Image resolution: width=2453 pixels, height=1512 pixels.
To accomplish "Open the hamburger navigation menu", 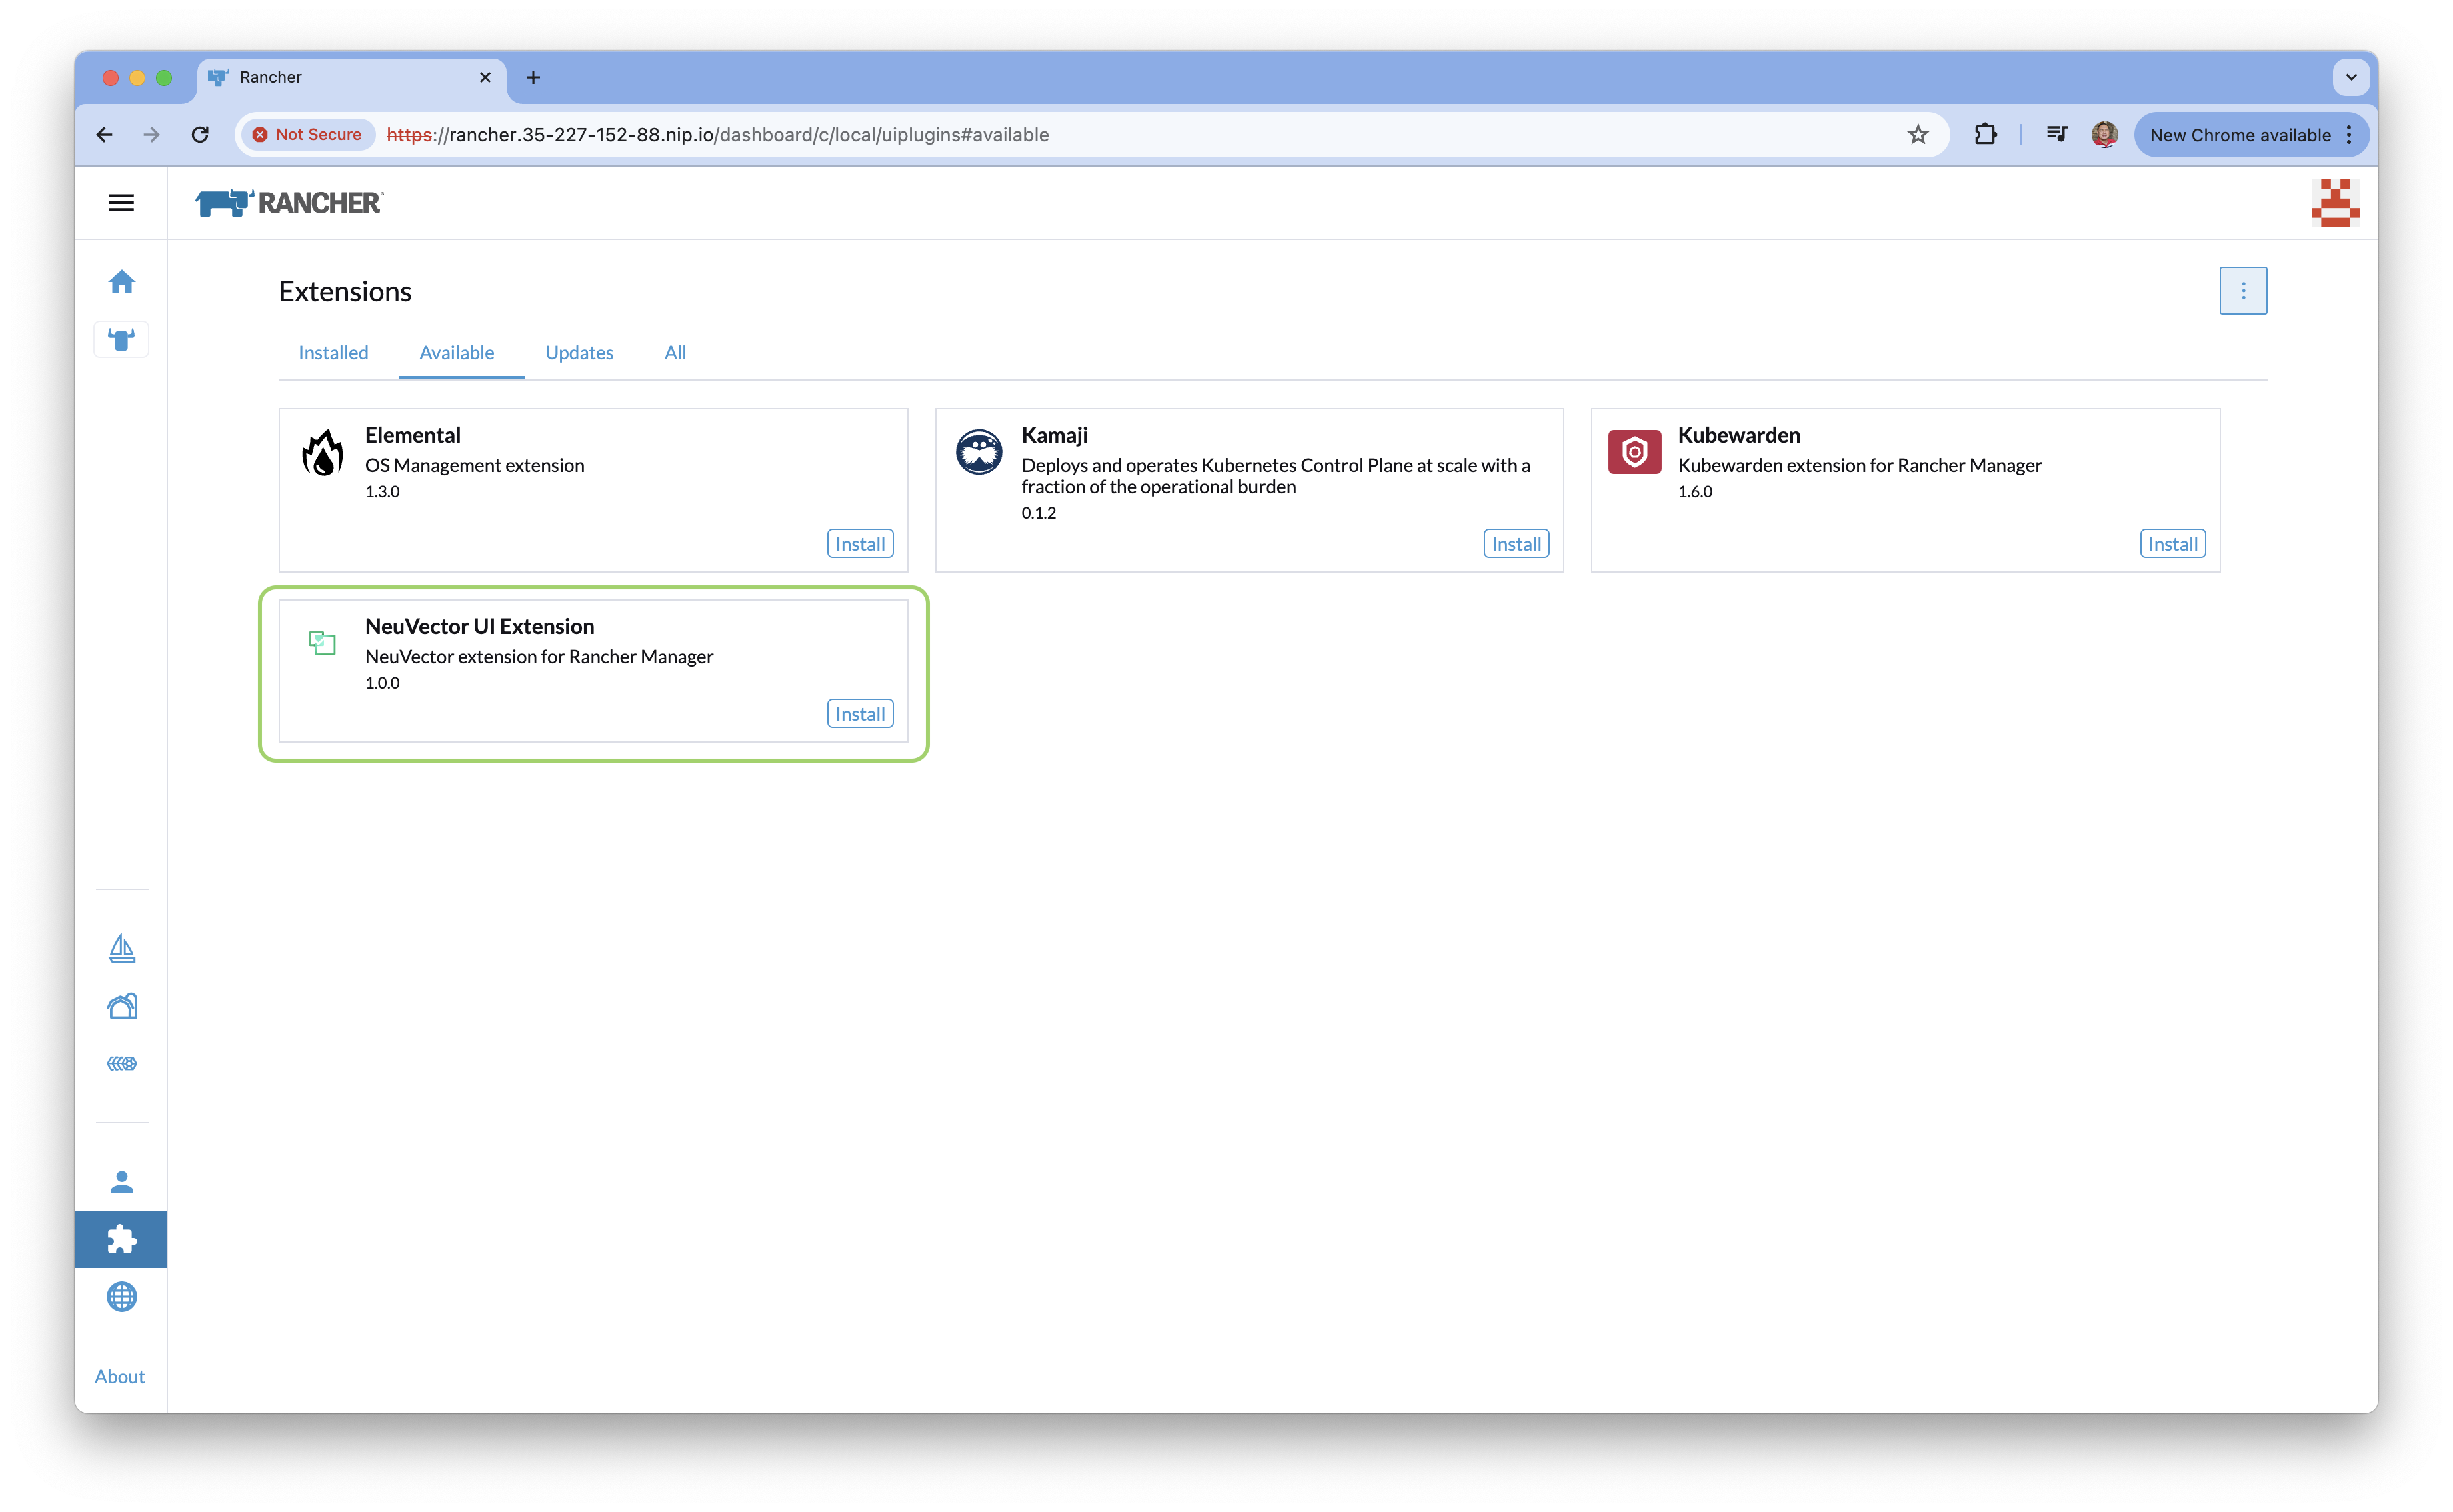I will coord(121,203).
